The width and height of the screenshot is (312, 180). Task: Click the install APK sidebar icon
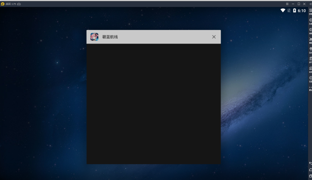[x=310, y=68]
